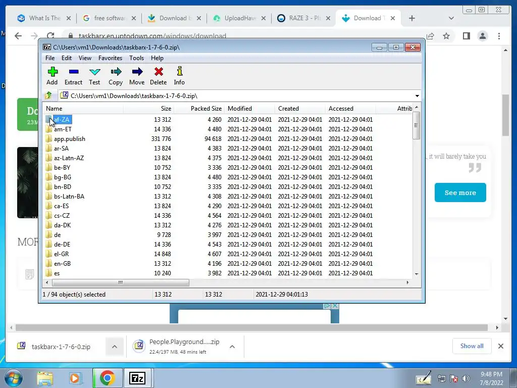Sort list by Modified column
Image resolution: width=517 pixels, height=388 pixels.
click(x=249, y=109)
